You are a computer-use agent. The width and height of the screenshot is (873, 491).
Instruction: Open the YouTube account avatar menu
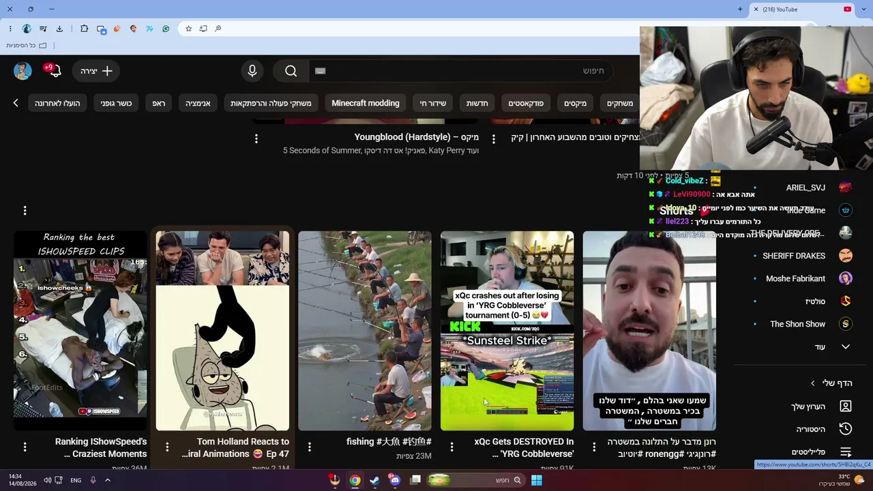(23, 71)
